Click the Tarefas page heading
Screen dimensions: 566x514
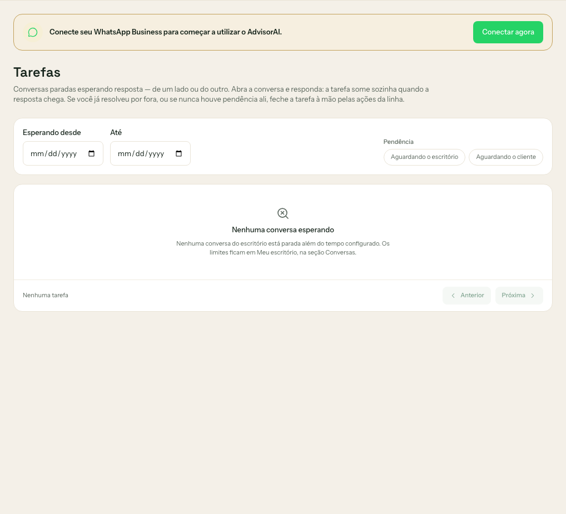(37, 72)
